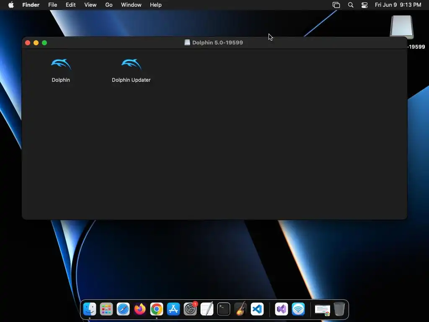
Task: Open the Finder menu
Action: [x=31, y=5]
